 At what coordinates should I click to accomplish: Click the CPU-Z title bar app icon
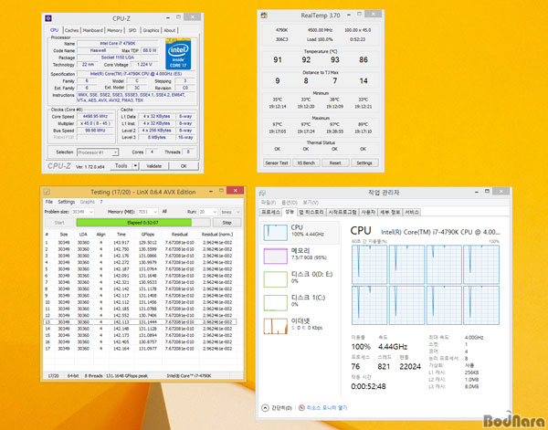tap(48, 18)
